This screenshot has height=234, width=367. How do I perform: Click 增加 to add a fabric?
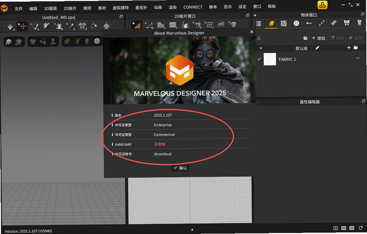(x=318, y=38)
